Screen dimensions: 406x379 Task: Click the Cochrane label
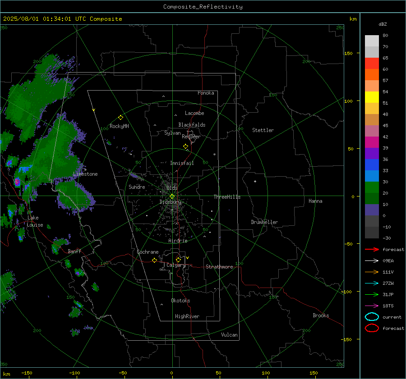[x=148, y=252]
